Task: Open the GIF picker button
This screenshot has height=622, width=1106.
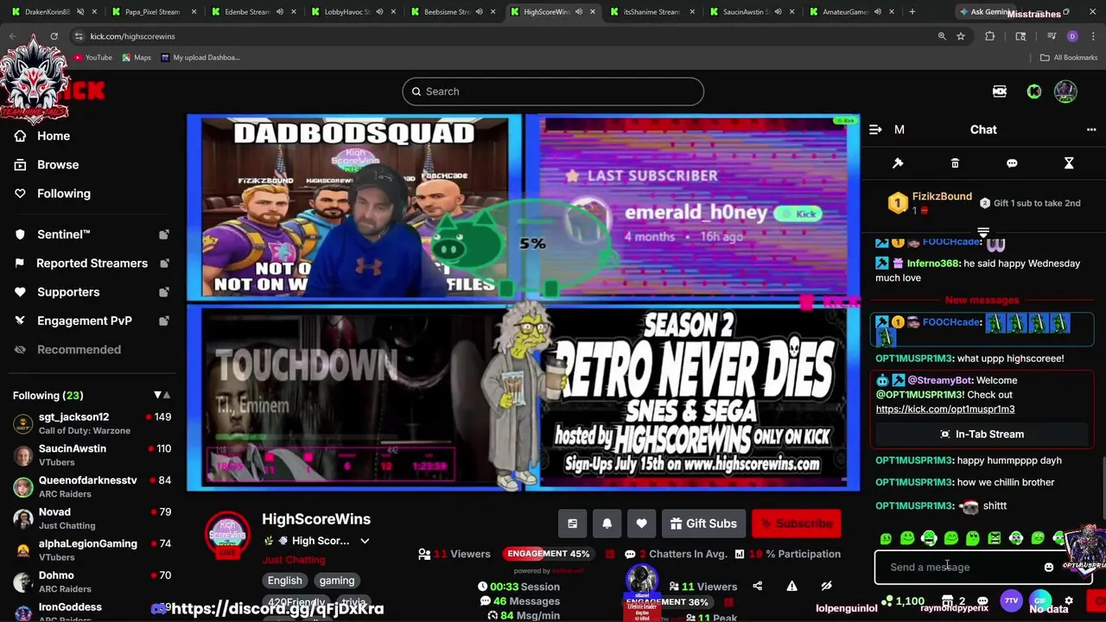Action: click(1040, 600)
